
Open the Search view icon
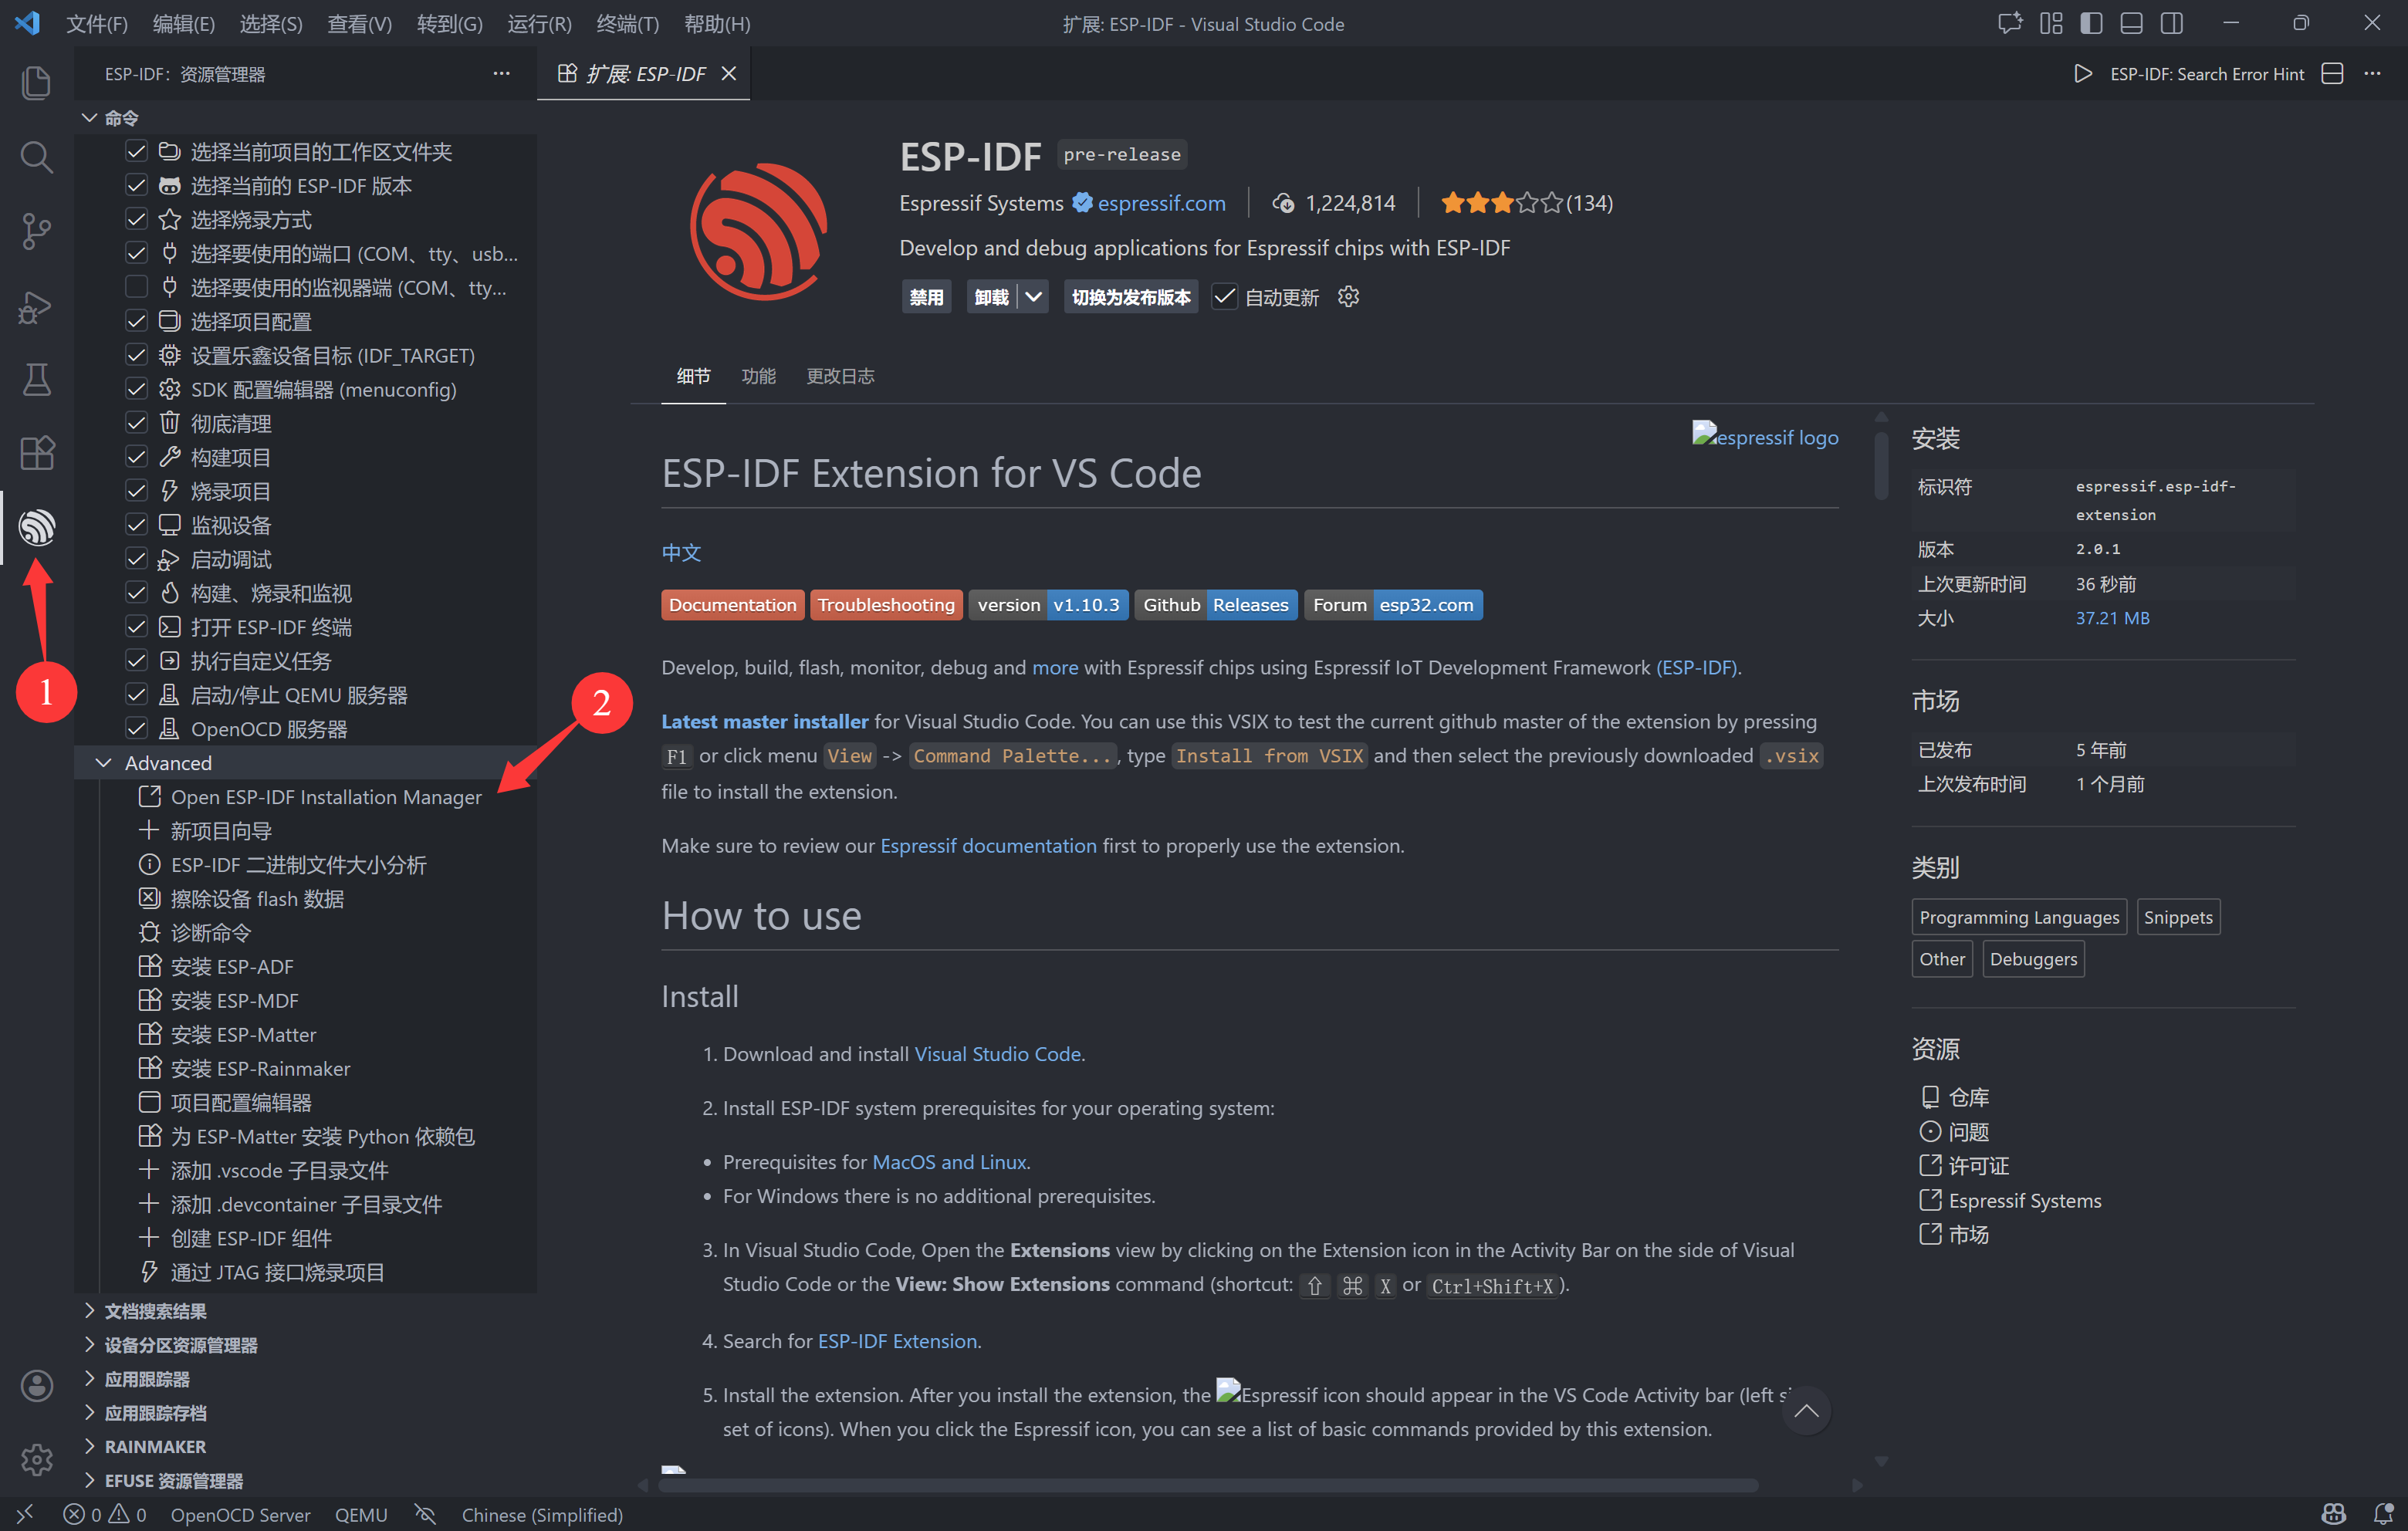coord(37,156)
